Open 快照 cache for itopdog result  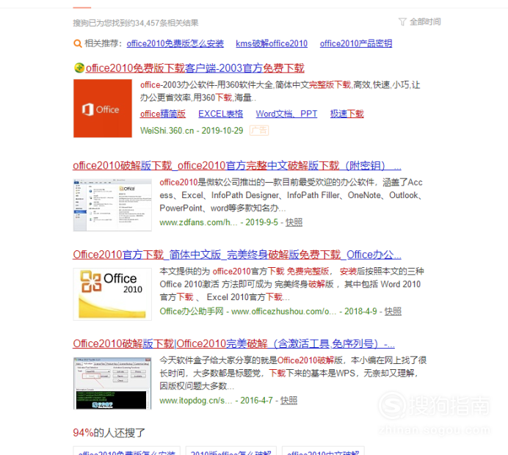(x=289, y=401)
